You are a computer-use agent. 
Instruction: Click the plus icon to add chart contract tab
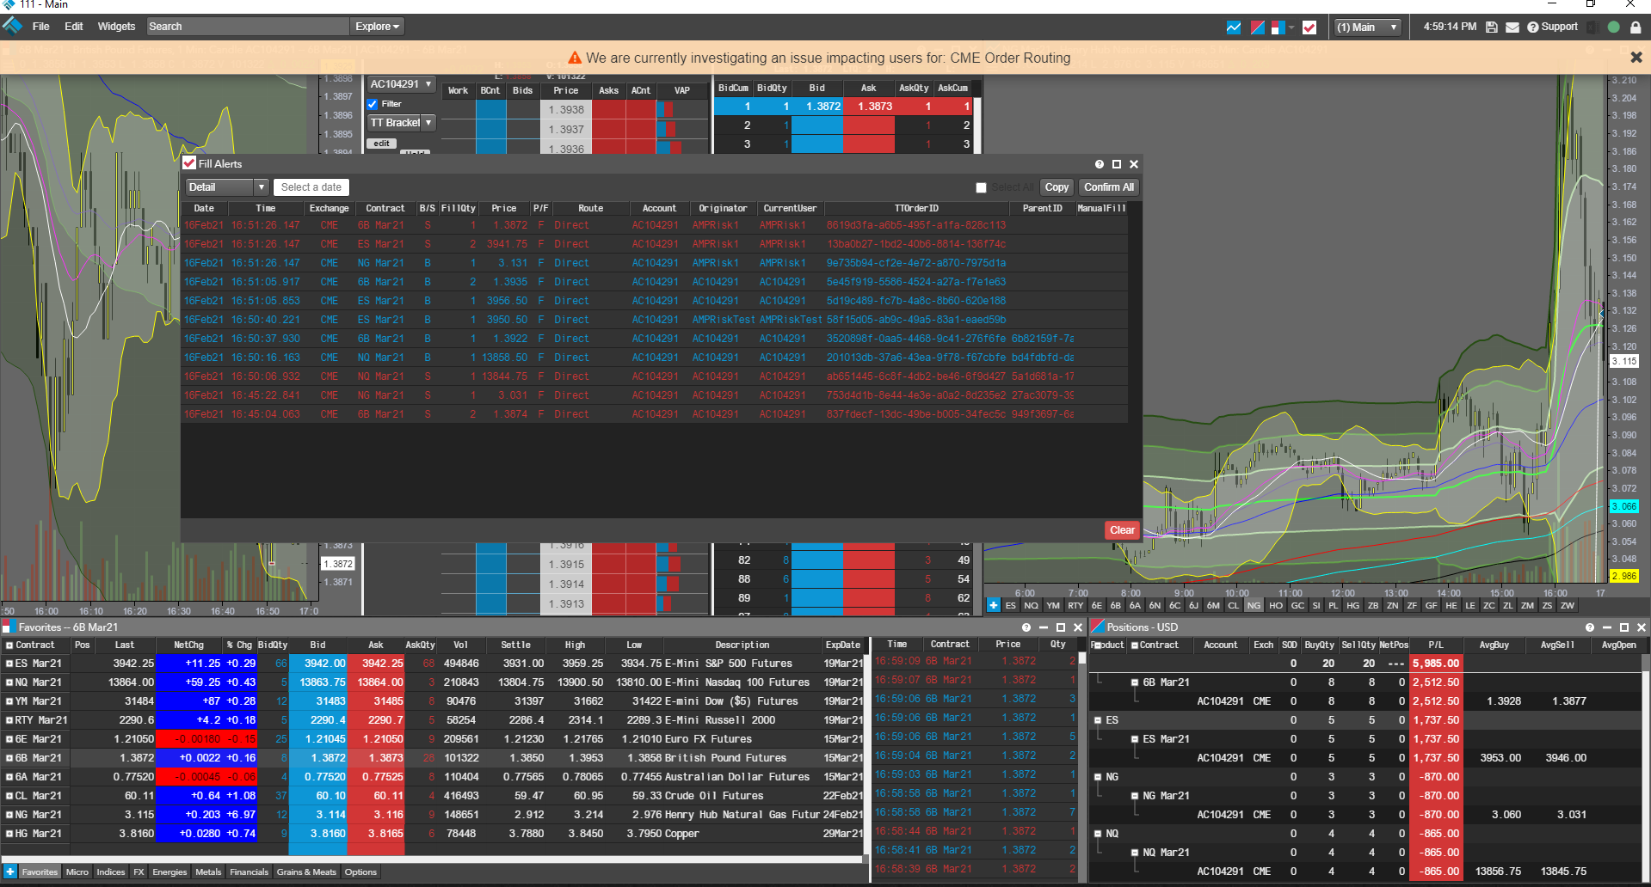pyautogui.click(x=994, y=605)
